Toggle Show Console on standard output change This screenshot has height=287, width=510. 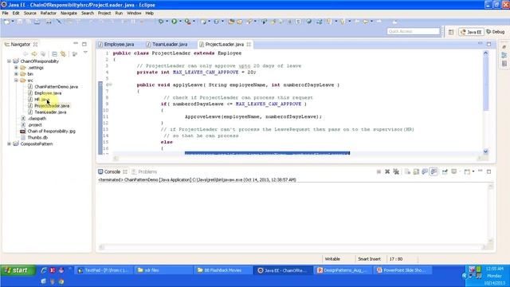point(425,171)
